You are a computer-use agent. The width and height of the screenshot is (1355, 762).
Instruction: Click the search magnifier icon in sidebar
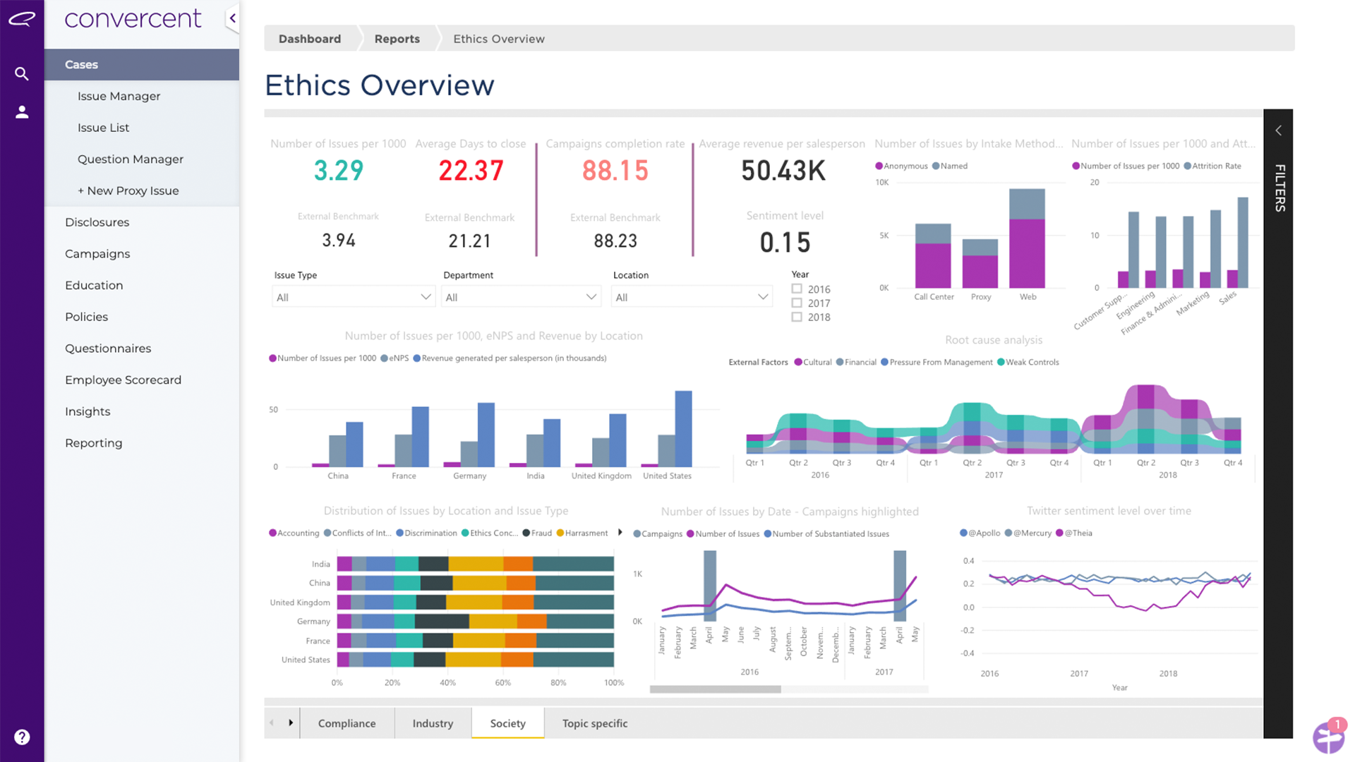point(22,73)
